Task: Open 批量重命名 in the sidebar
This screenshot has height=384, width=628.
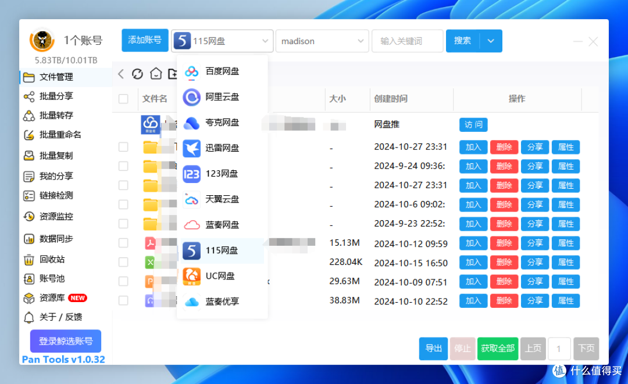Action: 66,135
